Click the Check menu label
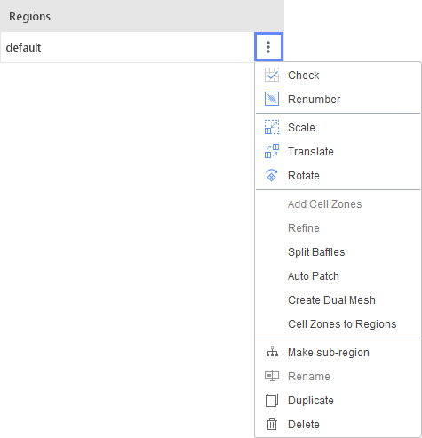The image size is (422, 438). [x=304, y=76]
